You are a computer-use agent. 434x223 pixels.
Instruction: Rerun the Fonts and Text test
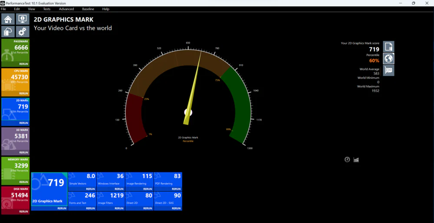coord(91,208)
